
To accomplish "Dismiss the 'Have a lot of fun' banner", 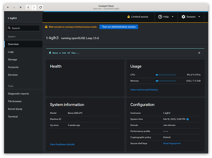I will [x=199, y=53].
